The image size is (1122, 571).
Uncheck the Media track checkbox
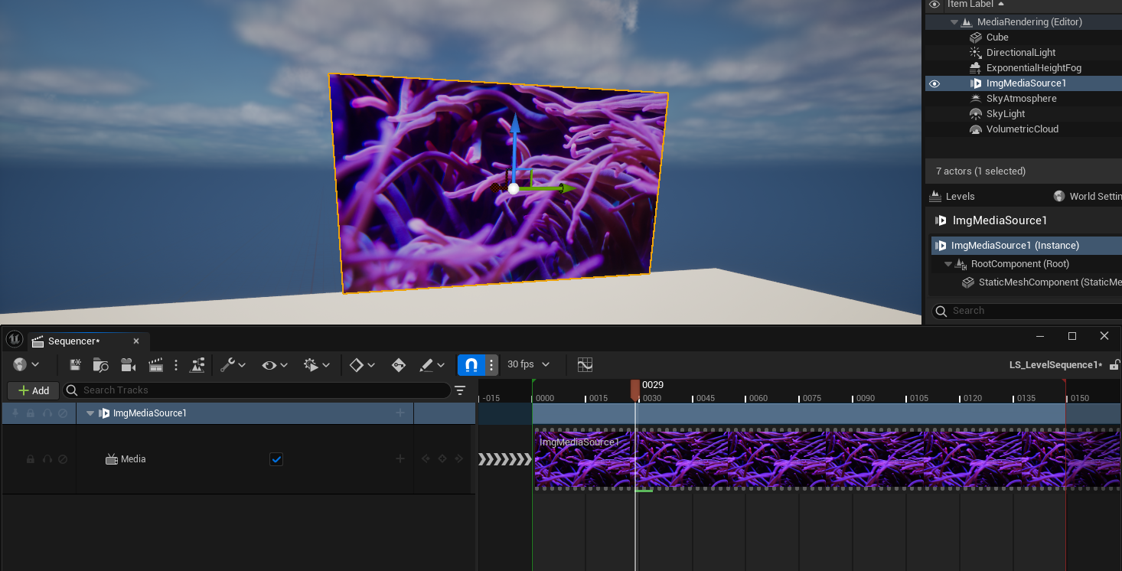click(276, 459)
